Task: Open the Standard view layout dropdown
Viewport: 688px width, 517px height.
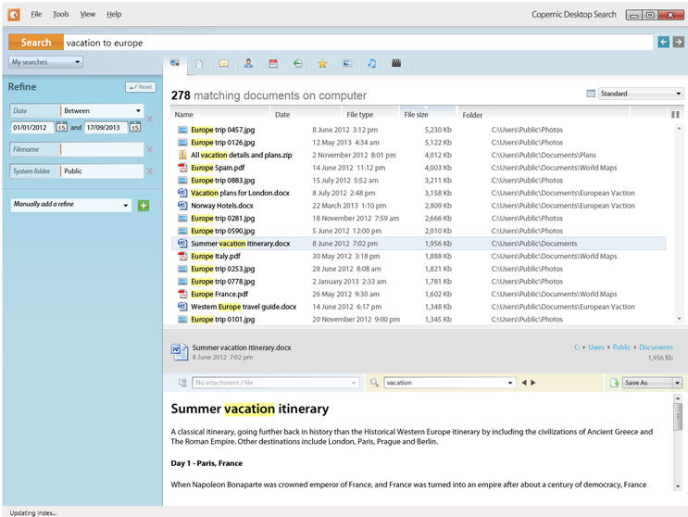Action: click(640, 94)
